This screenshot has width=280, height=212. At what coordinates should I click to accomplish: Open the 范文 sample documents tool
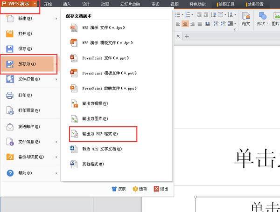point(246,19)
